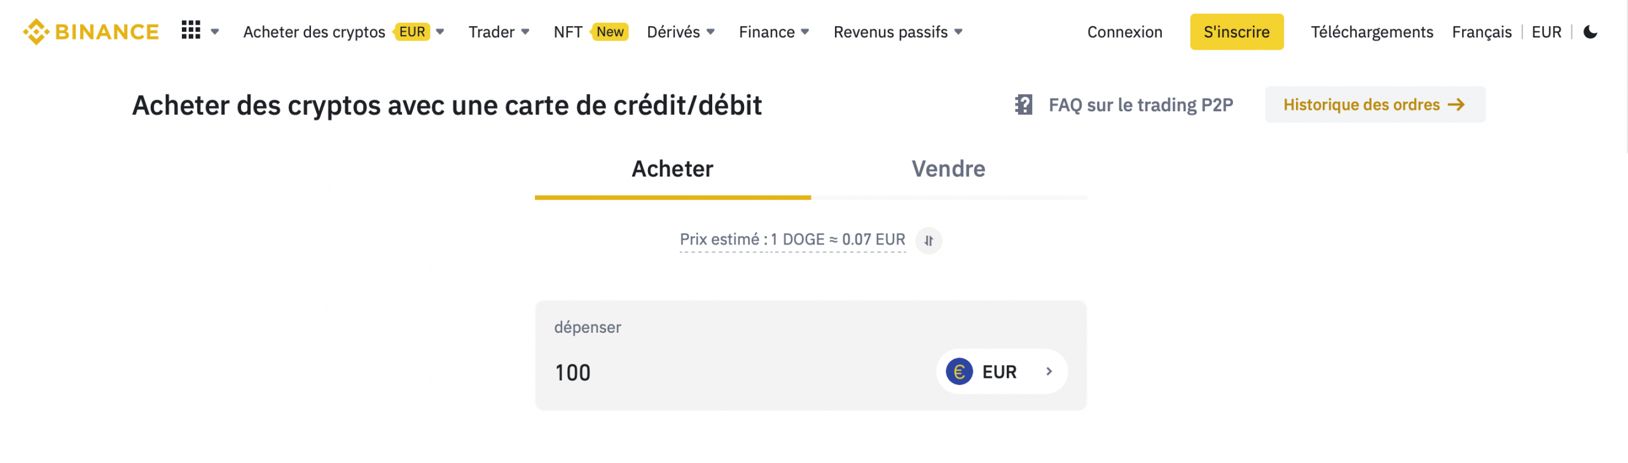
Task: Select the Acheter tab
Action: coord(672,169)
